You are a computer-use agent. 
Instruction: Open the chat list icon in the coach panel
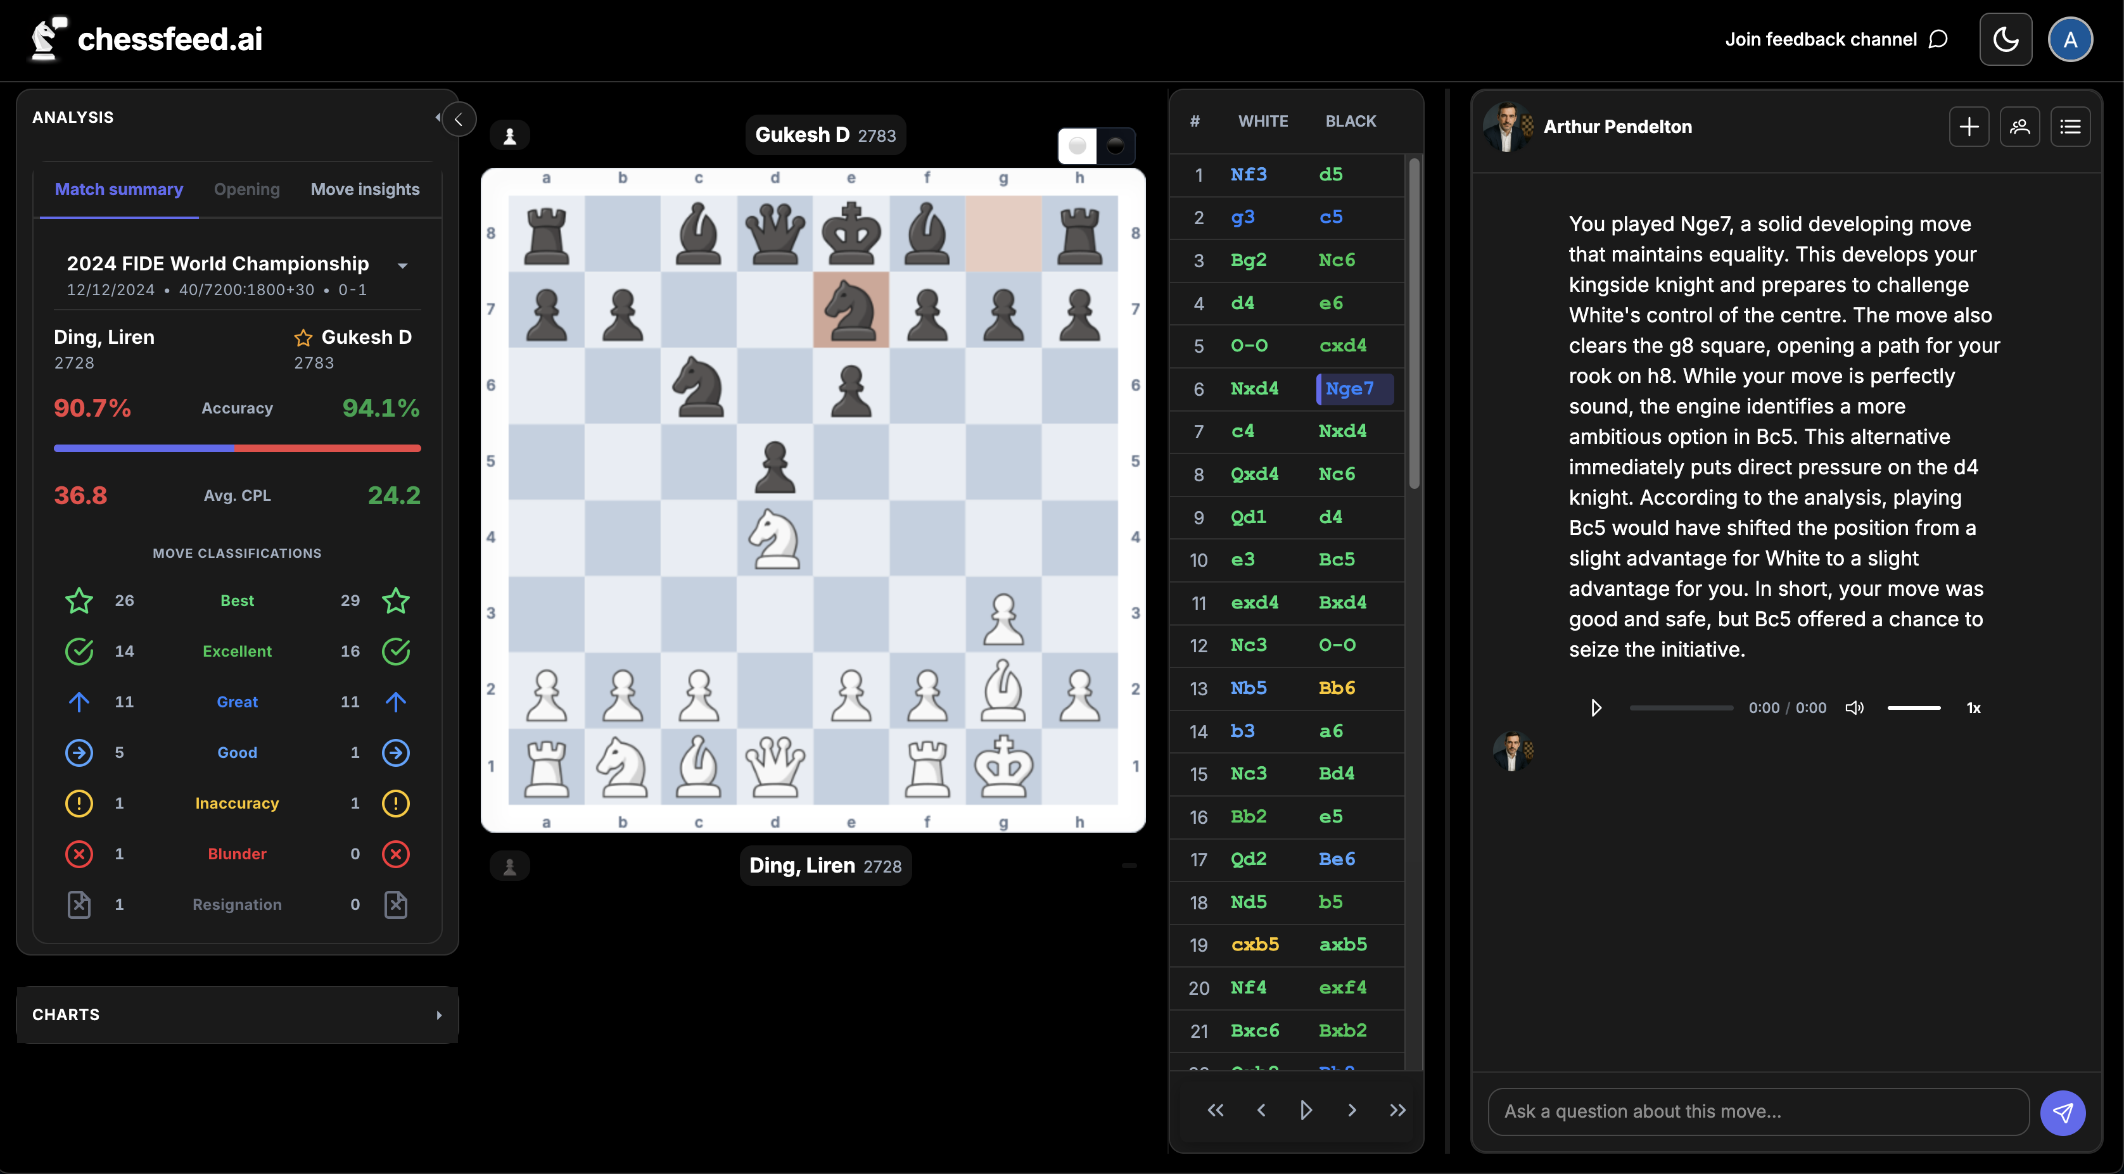click(2071, 126)
